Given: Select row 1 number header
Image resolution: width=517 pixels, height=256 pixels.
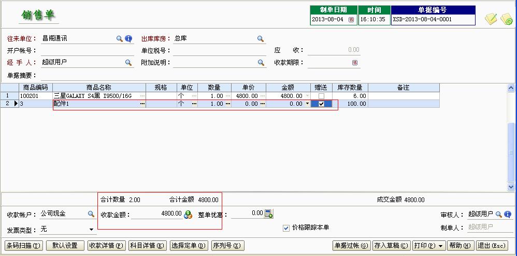Looking at the screenshot, I should (9, 96).
